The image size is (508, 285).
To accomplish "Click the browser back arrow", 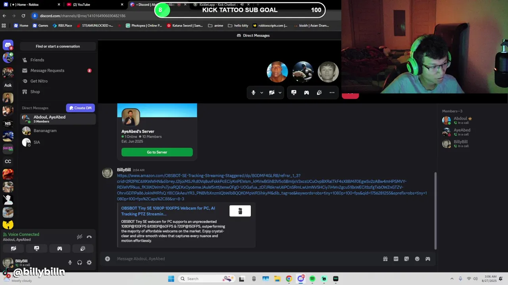I will tap(4, 16).
